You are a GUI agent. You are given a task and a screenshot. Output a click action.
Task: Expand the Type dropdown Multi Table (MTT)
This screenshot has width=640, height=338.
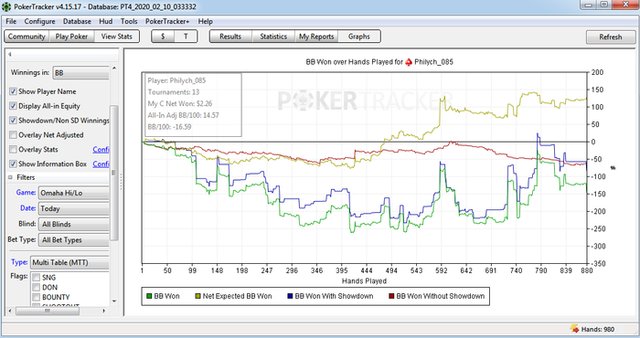(69, 262)
